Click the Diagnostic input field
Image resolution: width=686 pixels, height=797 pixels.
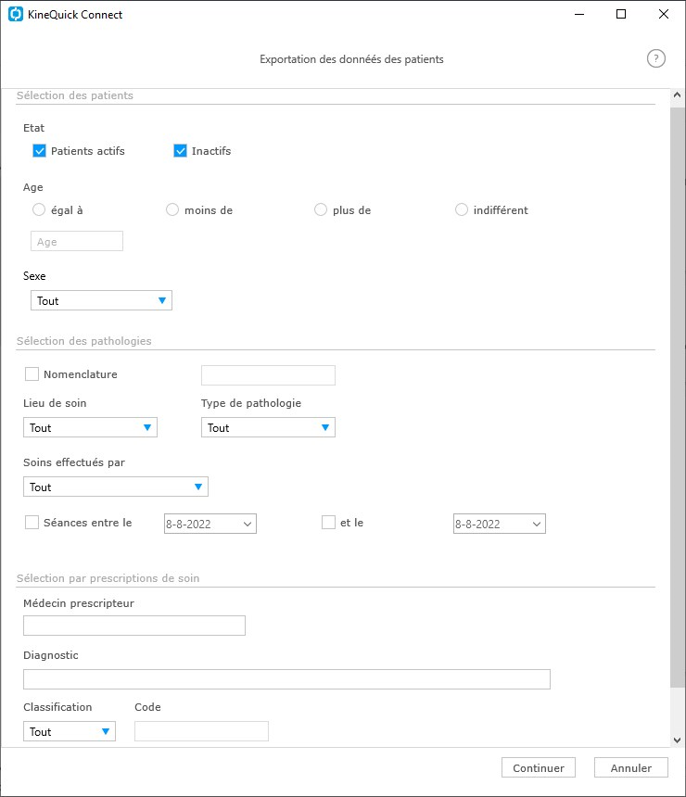(x=286, y=679)
